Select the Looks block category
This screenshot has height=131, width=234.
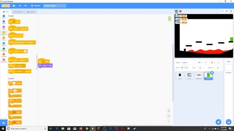coord(4,22)
